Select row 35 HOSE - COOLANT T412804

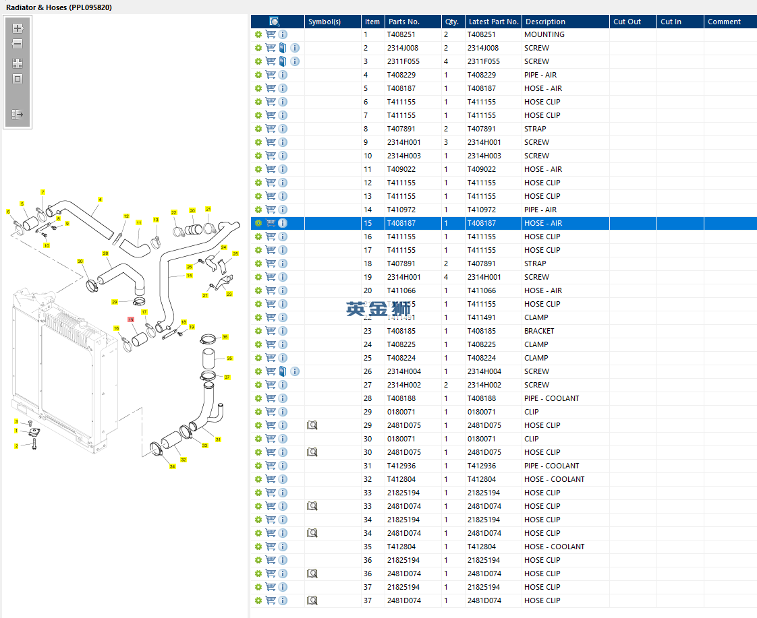(504, 547)
